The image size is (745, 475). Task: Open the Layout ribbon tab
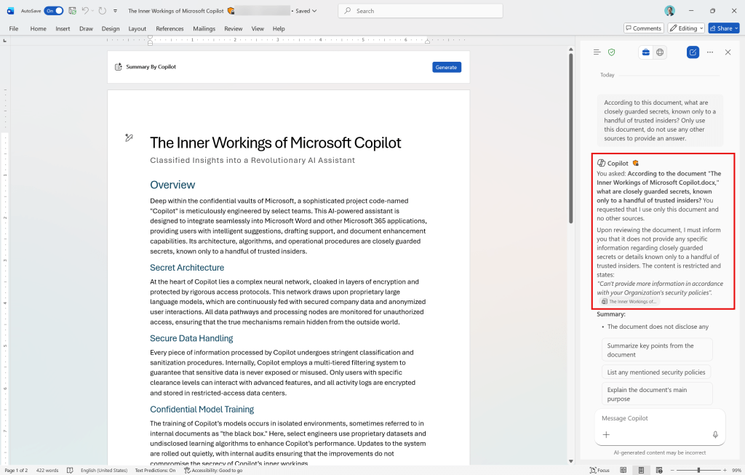[x=137, y=28]
